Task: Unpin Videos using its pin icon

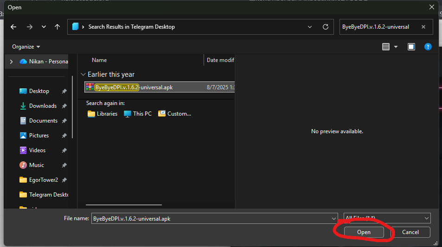Action: (64, 150)
